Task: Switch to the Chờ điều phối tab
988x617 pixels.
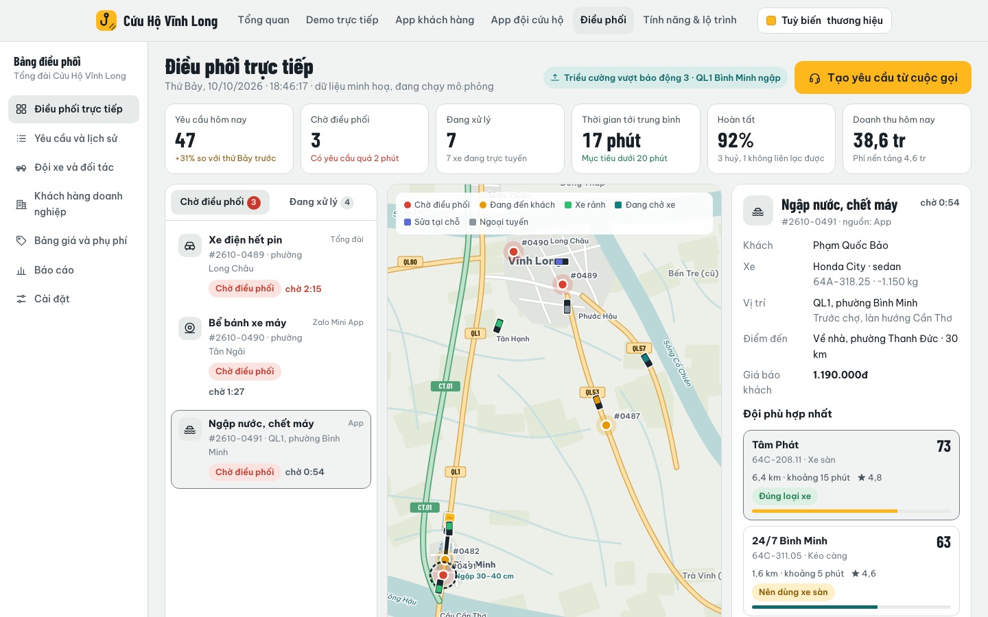Action: [x=220, y=202]
